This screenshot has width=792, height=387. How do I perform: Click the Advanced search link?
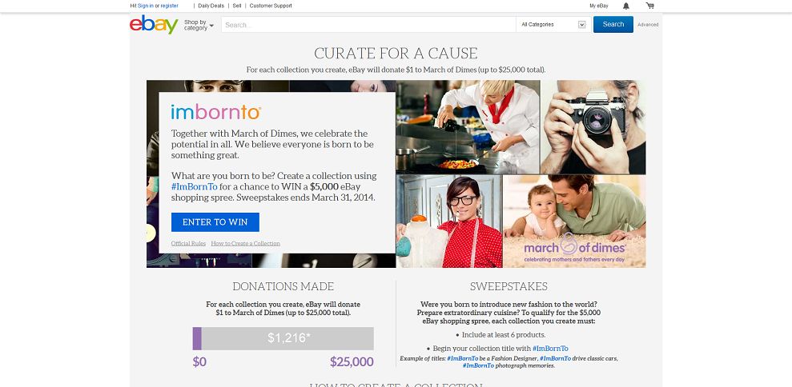[x=648, y=25]
